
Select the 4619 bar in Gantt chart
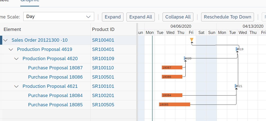point(236,49)
